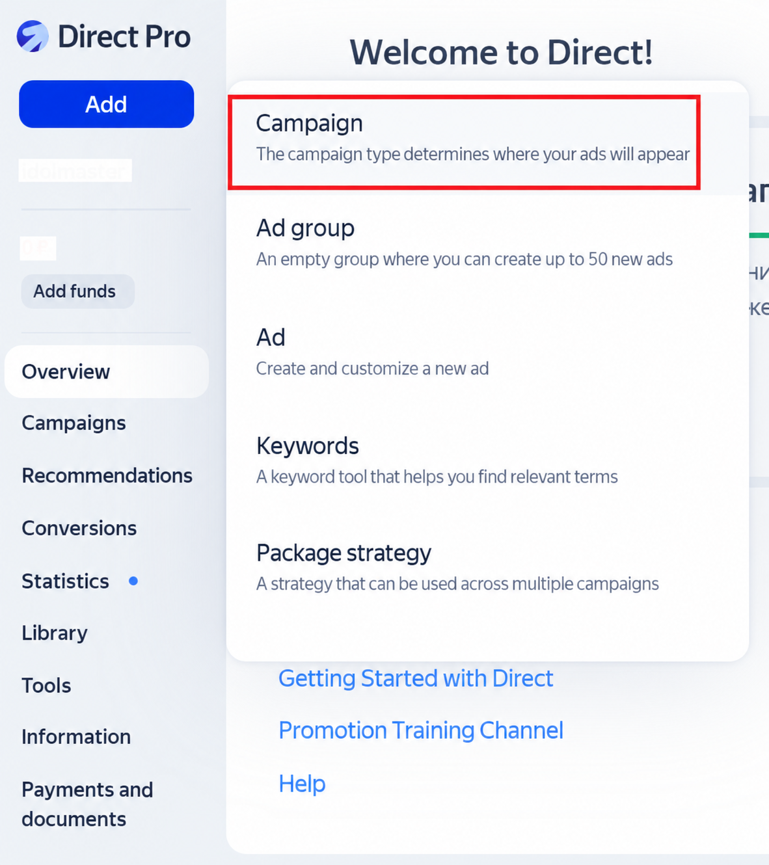Open Statistics in sidebar
Viewport: 769px width, 865px height.
[x=65, y=581]
